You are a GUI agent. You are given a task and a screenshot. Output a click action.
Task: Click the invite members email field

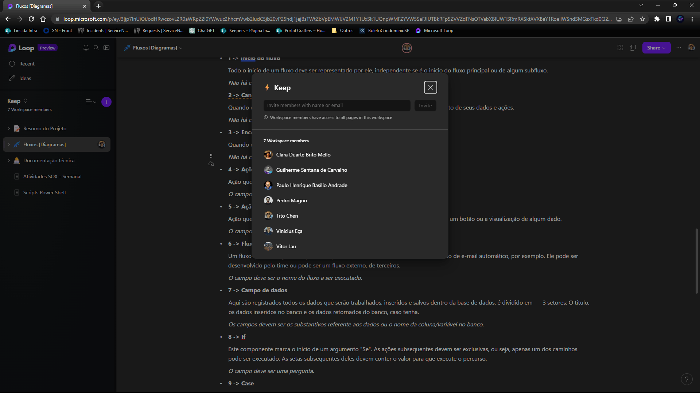tap(337, 106)
